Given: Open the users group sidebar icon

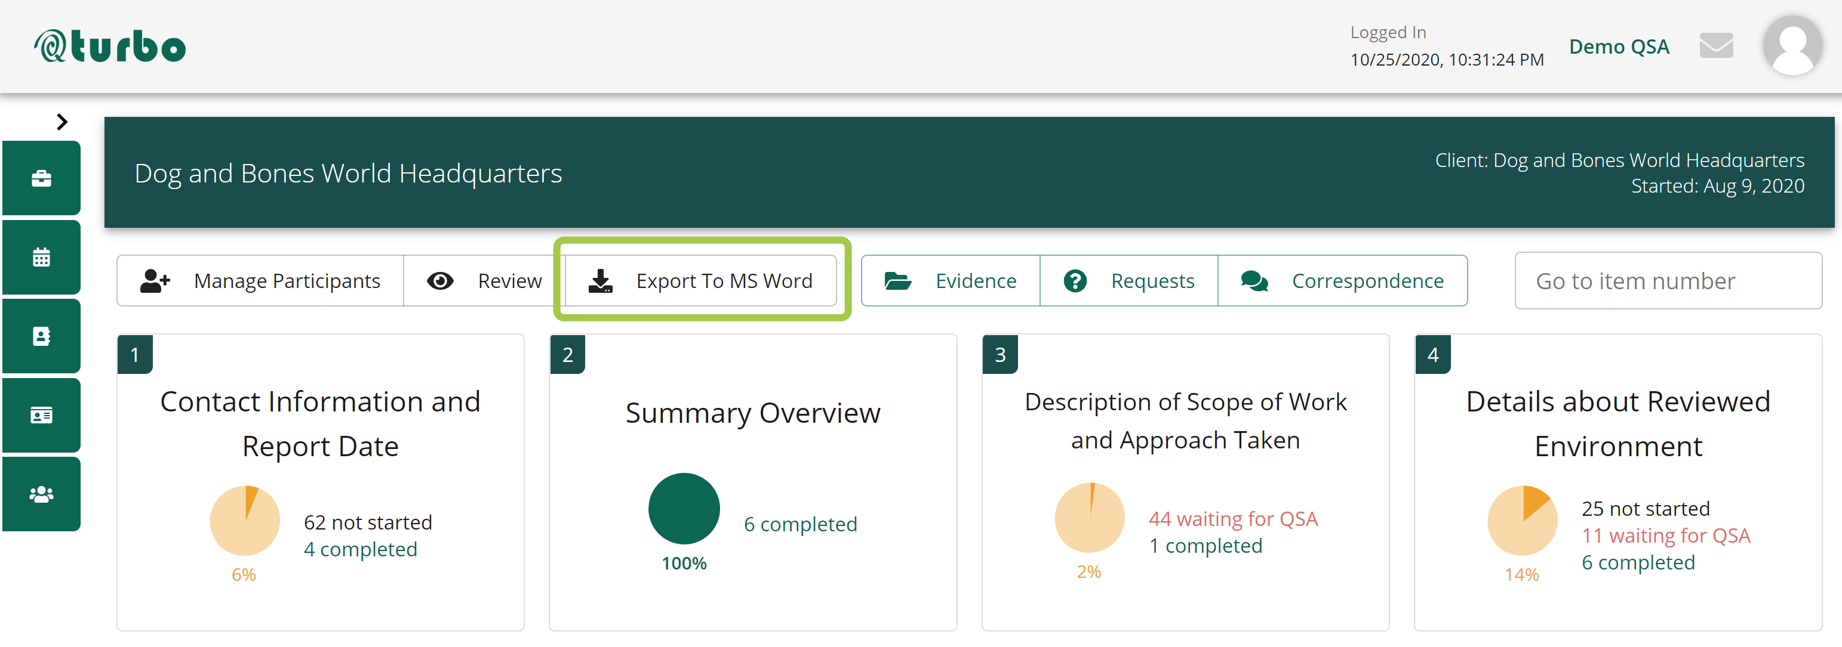Looking at the screenshot, I should tap(41, 494).
